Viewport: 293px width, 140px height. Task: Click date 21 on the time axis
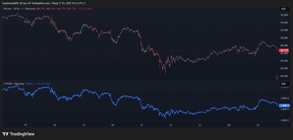pyautogui.click(x=142, y=125)
